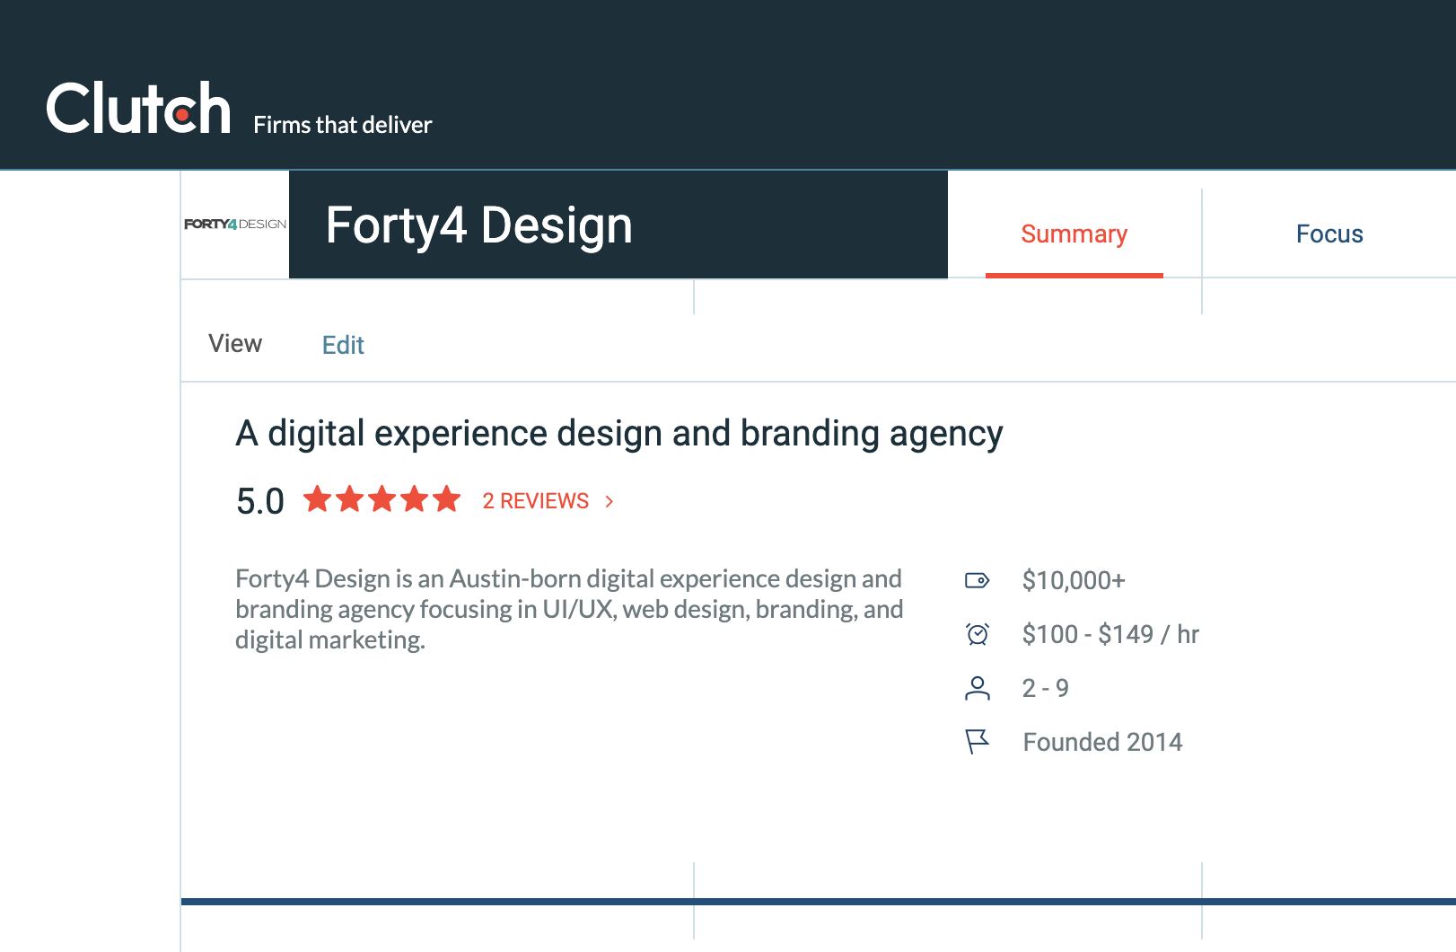
Task: Click the person icon for employees
Action: [x=978, y=688]
